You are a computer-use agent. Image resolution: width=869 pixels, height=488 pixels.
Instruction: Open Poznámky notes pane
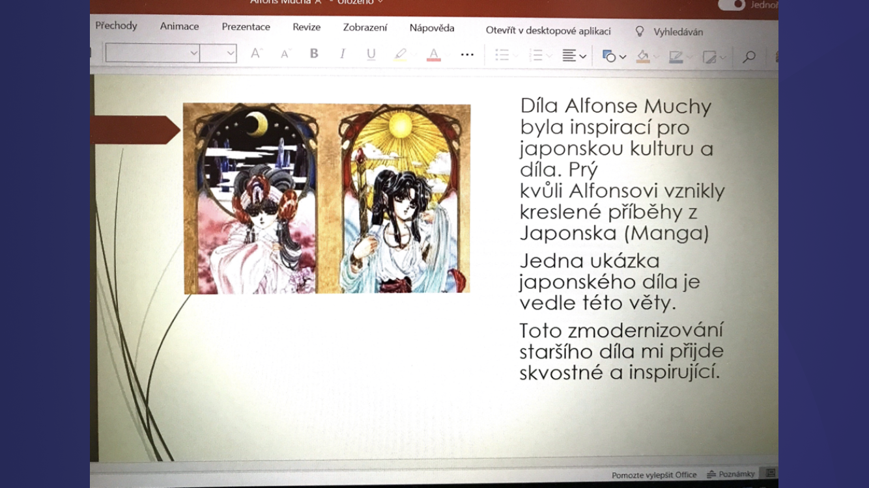click(731, 474)
